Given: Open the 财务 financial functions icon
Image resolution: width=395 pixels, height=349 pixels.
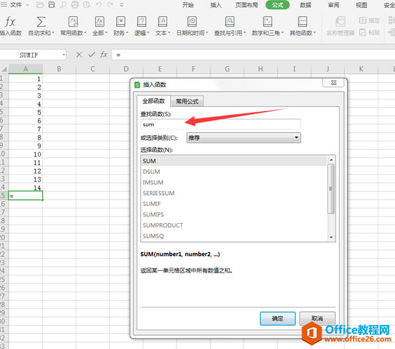Looking at the screenshot, I should (x=121, y=22).
